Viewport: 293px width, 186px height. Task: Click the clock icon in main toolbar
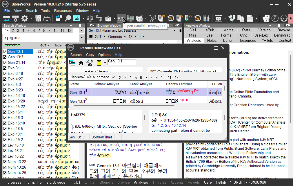coord(284,18)
